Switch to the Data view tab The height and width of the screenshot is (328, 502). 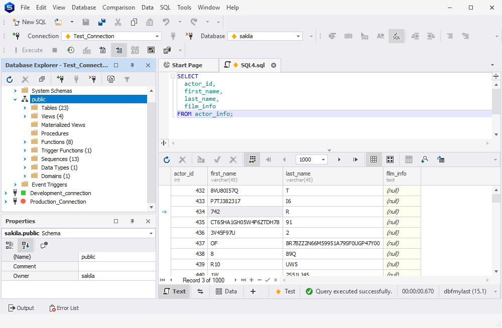227,291
